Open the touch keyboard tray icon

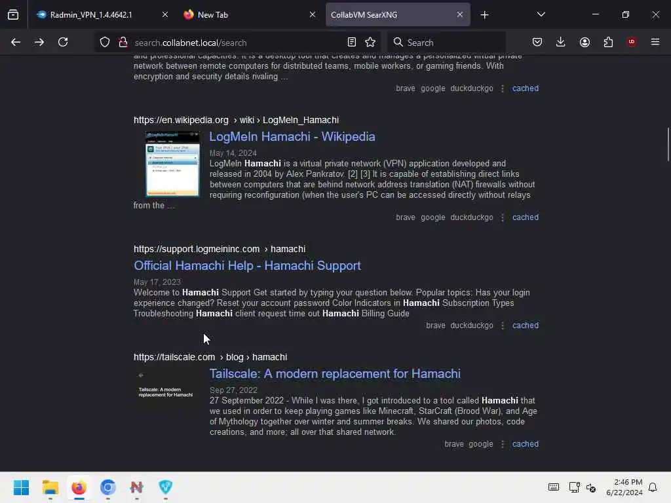point(553,487)
